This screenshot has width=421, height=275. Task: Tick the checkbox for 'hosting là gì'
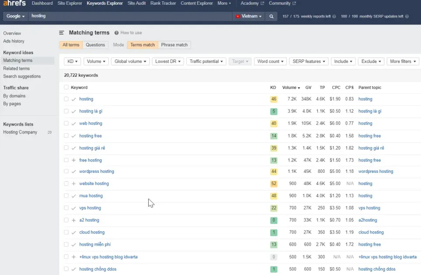pyautogui.click(x=66, y=111)
